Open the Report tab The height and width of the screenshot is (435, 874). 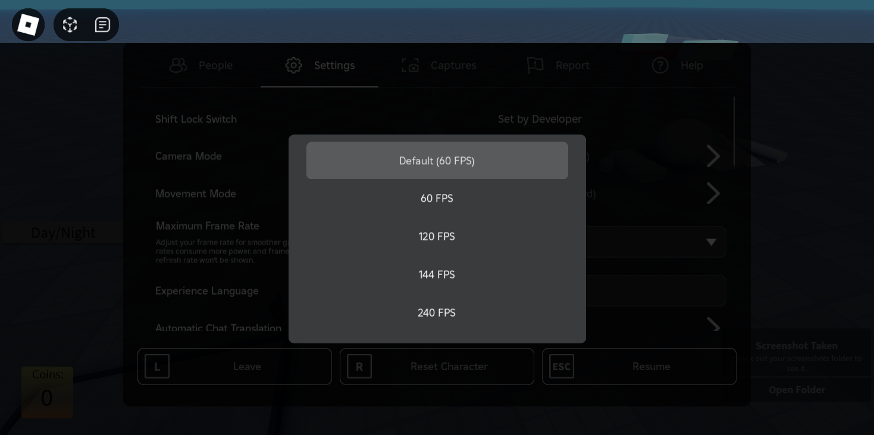(x=557, y=65)
